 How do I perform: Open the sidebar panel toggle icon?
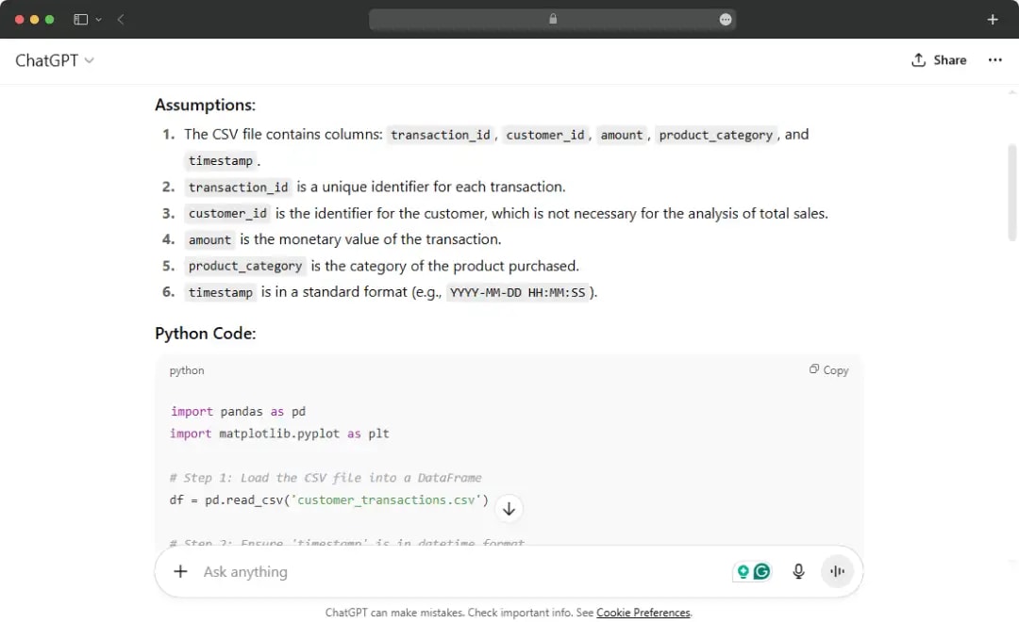tap(79, 19)
